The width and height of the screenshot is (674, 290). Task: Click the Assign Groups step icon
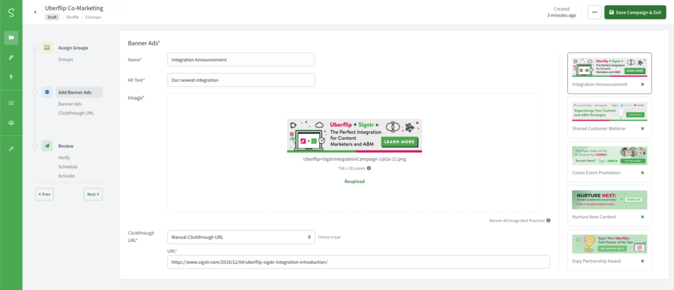[x=47, y=47]
